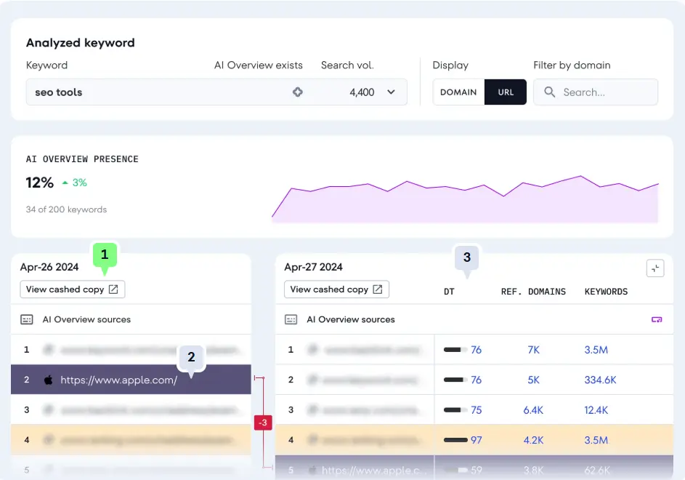Click the AI Overview presence trend chart
Image resolution: width=685 pixels, height=480 pixels.
tap(465, 199)
